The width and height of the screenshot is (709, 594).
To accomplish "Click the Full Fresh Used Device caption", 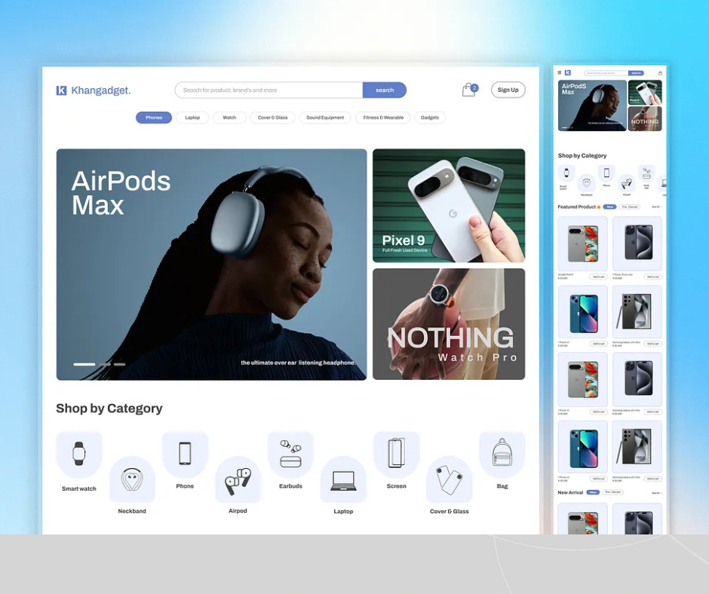I will pyautogui.click(x=405, y=250).
